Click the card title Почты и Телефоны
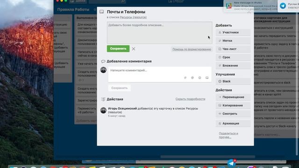 (126, 12)
